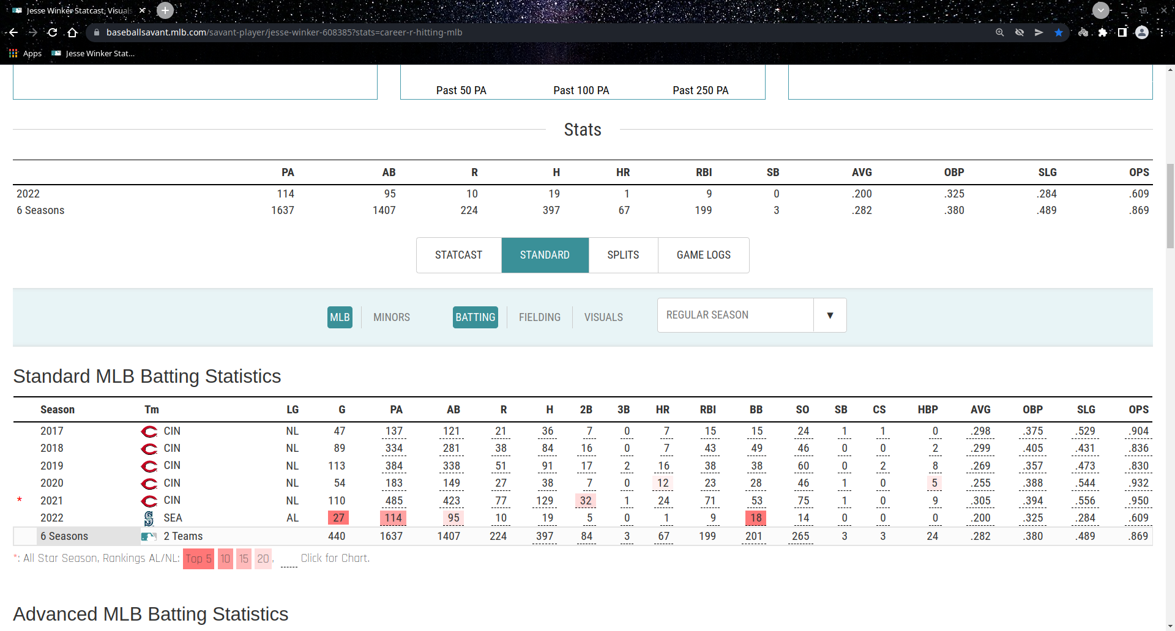Open the Apps grid shortcut
The width and height of the screenshot is (1175, 631).
coord(25,53)
